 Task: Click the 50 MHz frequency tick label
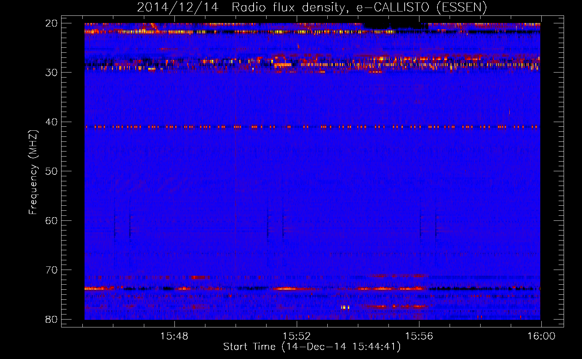[x=51, y=171]
